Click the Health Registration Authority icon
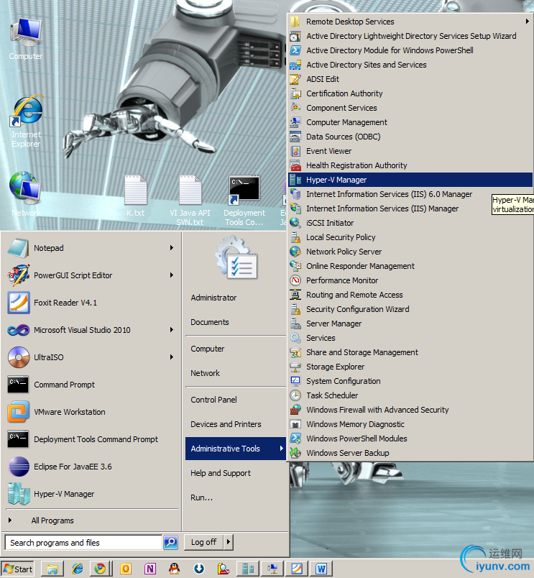534x578 pixels. [295, 165]
